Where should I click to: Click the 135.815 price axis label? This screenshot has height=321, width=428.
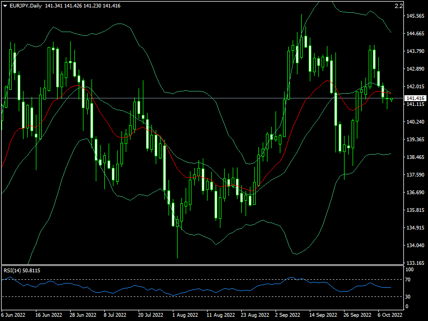pos(416,210)
